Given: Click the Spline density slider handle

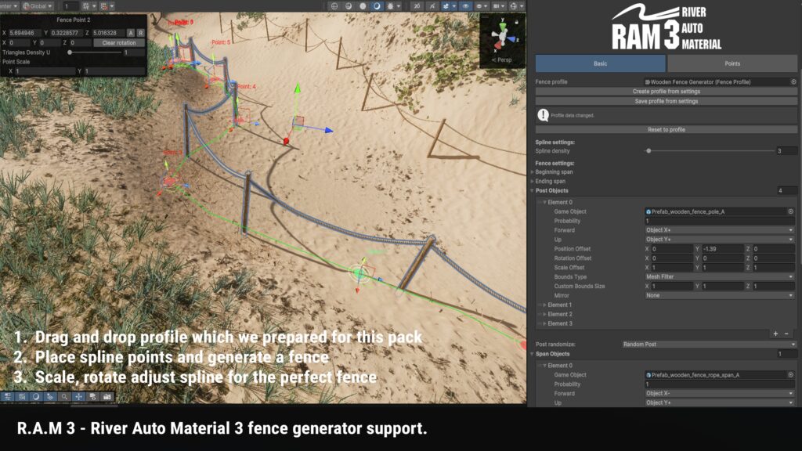Looking at the screenshot, I should (648, 150).
